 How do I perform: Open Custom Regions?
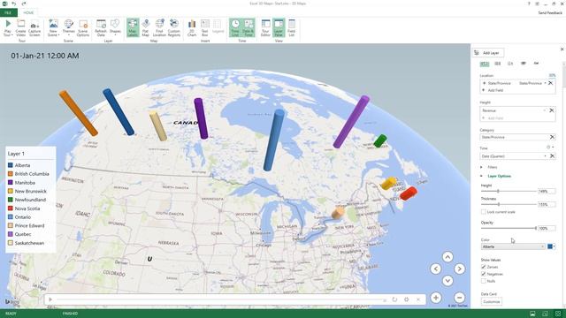tap(173, 27)
